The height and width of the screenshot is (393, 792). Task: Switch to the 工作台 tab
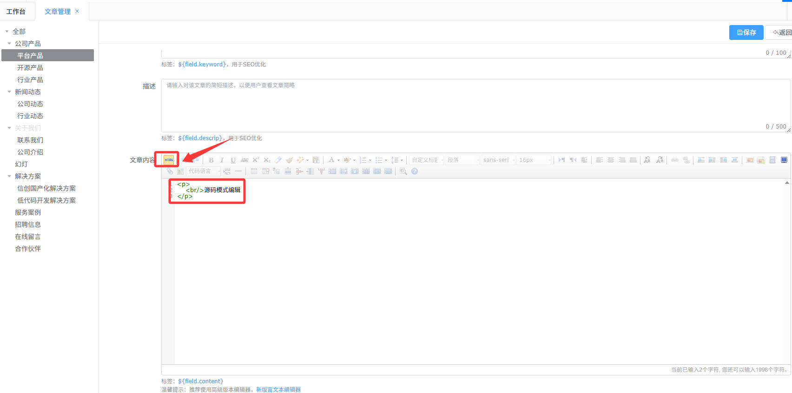[x=16, y=11]
